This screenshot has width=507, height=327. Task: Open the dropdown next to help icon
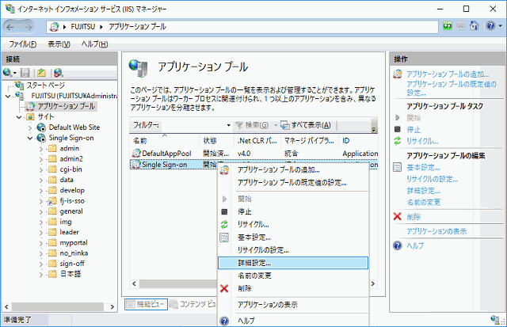[500, 26]
